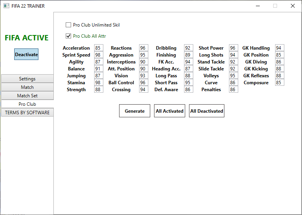Click the Vision value field
Viewport: 302px width, 215px height.
click(144, 76)
